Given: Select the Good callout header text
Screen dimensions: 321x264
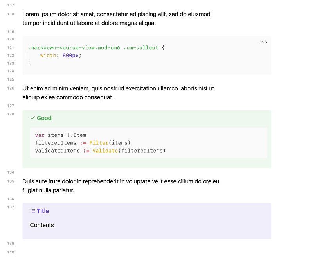Looking at the screenshot, I should click(x=44, y=118).
